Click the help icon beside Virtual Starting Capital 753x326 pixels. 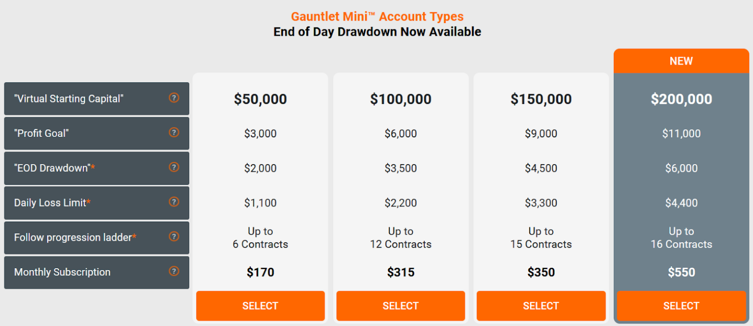coord(174,98)
